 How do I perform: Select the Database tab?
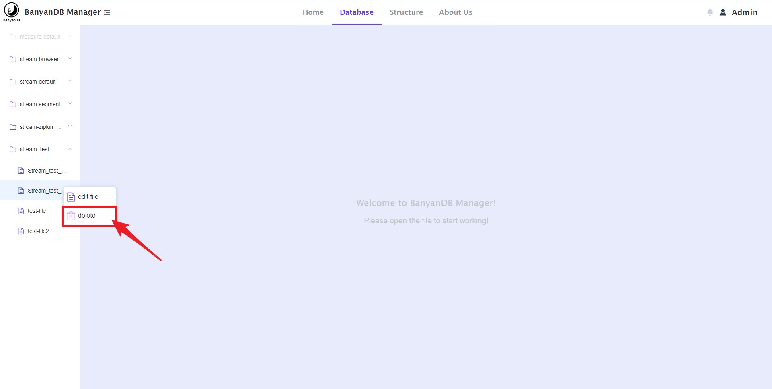coord(357,12)
